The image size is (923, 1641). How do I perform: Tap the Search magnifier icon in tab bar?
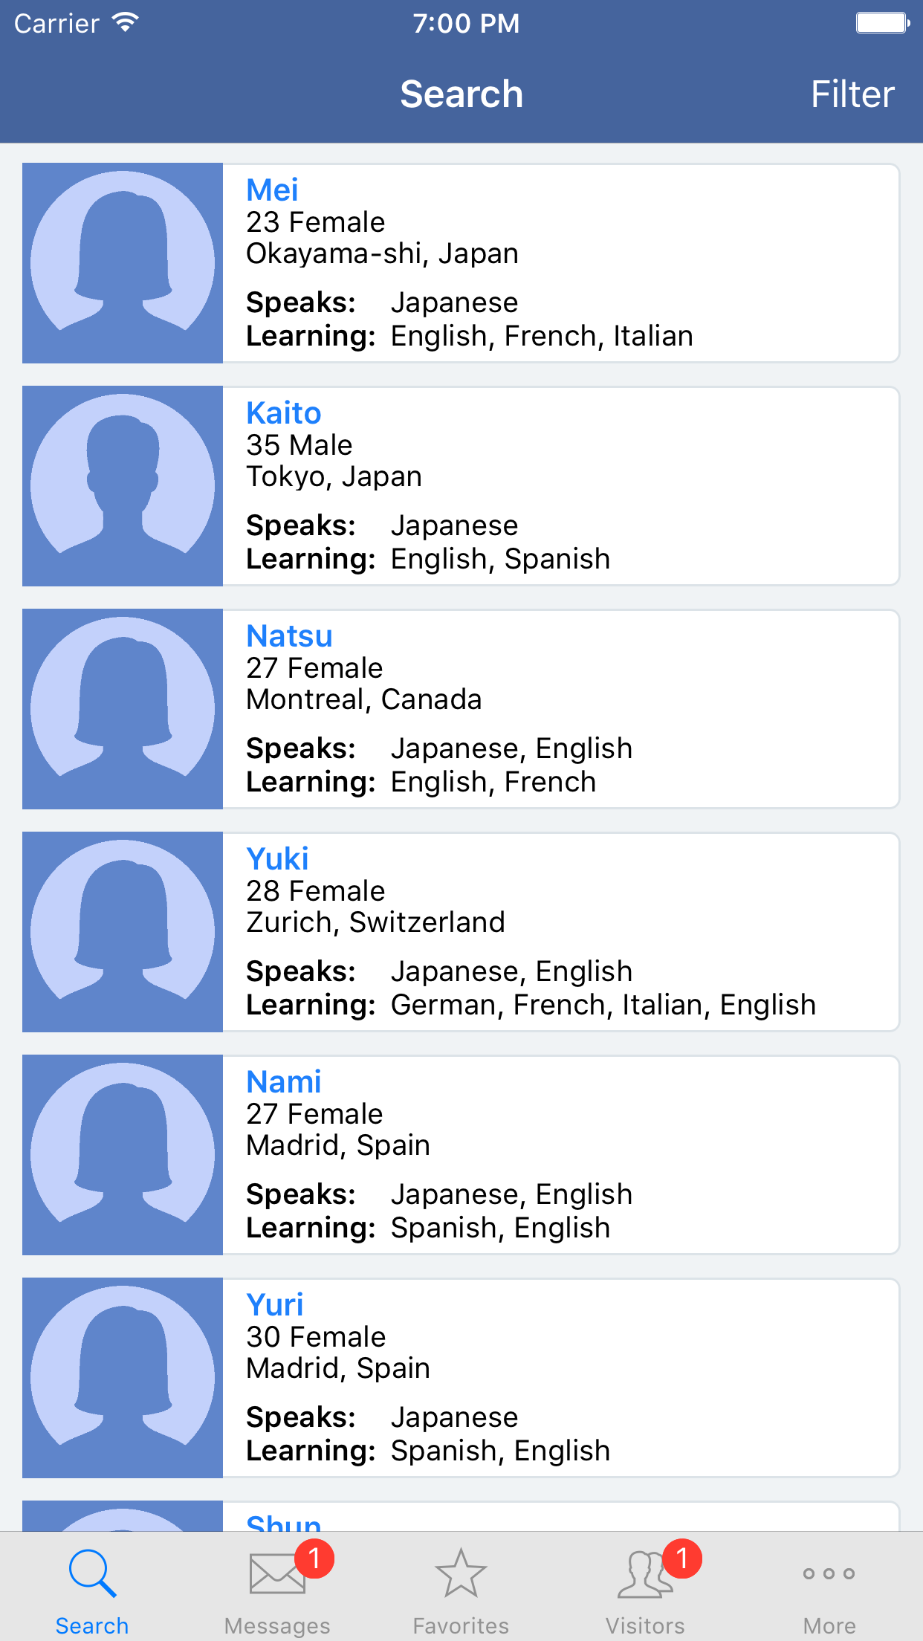pos(92,1573)
